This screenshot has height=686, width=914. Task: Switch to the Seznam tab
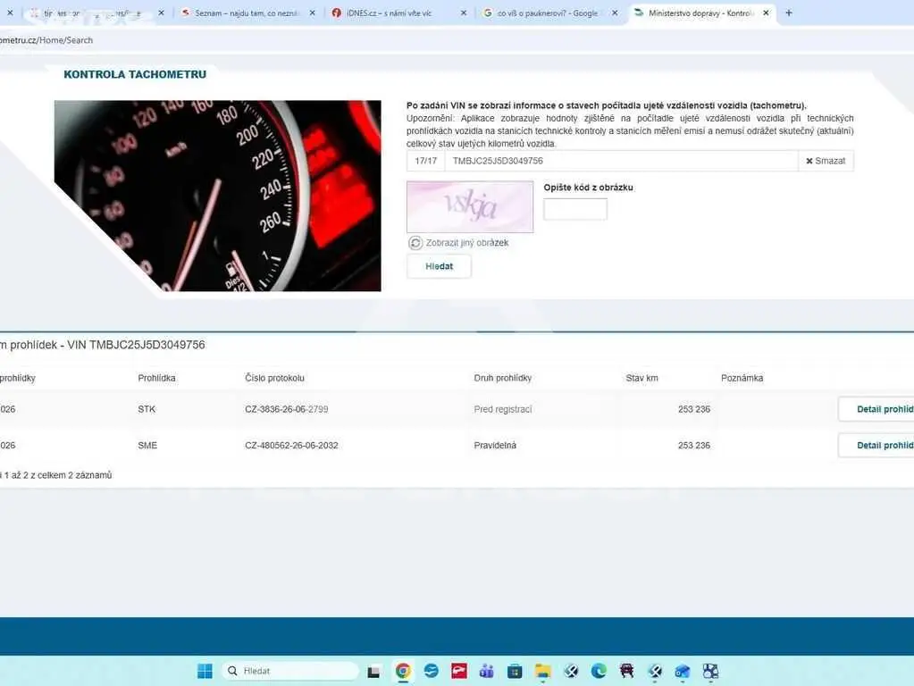pyautogui.click(x=247, y=13)
